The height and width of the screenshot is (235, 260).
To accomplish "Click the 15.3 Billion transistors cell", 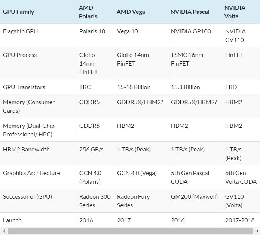I will [x=185, y=87].
